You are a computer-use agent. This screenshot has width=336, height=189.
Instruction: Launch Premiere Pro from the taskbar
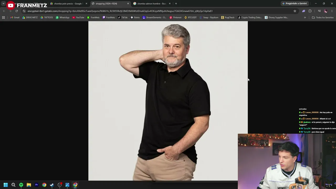[36, 185]
